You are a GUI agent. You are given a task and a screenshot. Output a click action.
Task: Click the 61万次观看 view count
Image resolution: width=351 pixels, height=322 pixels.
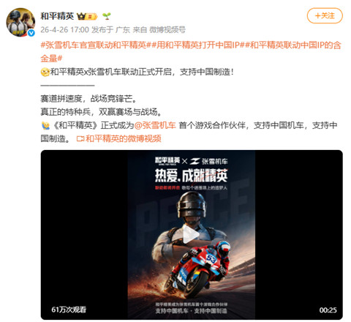[69, 310]
